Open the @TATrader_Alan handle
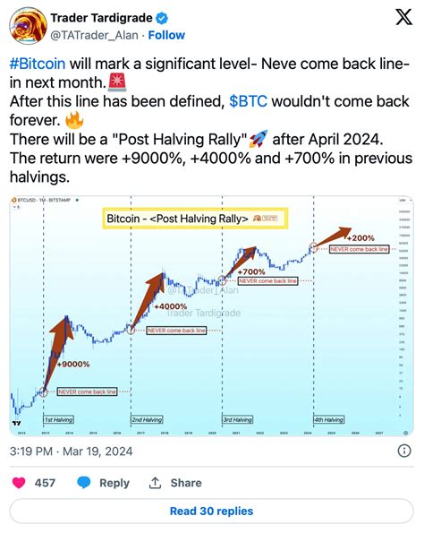Screen dimensions: 424x533 coord(95,35)
